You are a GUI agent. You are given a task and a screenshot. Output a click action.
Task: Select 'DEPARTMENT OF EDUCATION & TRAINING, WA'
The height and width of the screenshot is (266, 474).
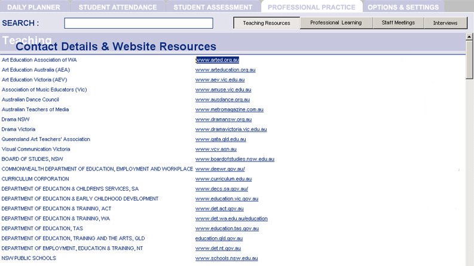[x=56, y=219]
